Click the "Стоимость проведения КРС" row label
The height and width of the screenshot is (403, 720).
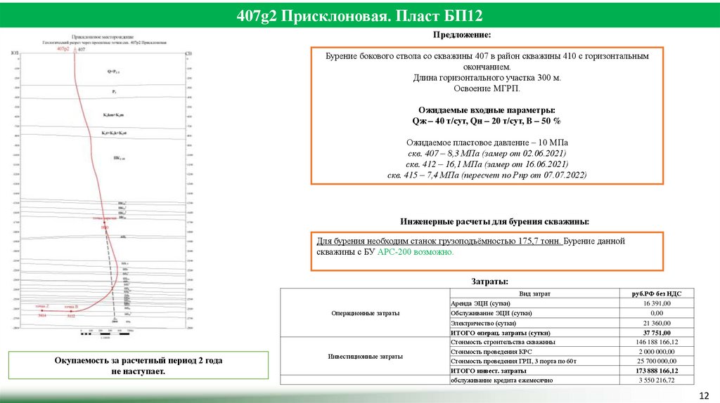491,352
